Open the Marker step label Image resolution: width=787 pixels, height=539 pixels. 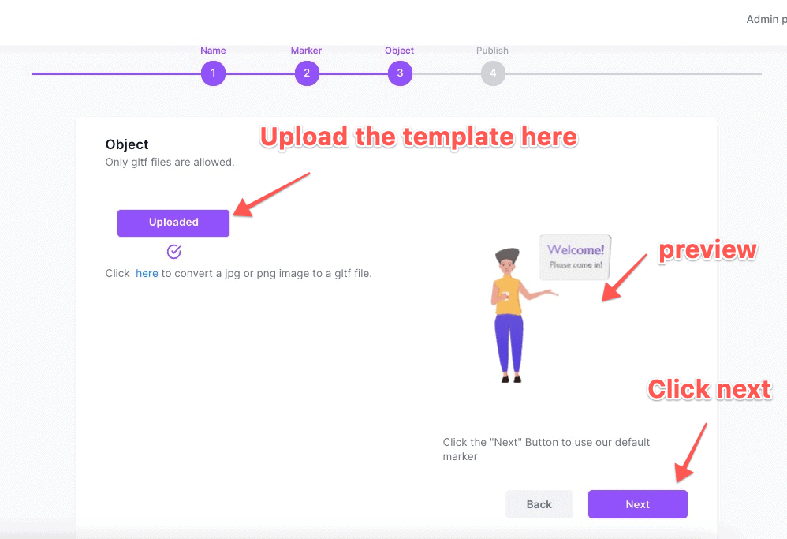pyautogui.click(x=306, y=51)
